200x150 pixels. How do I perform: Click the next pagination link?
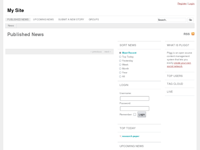(108, 52)
